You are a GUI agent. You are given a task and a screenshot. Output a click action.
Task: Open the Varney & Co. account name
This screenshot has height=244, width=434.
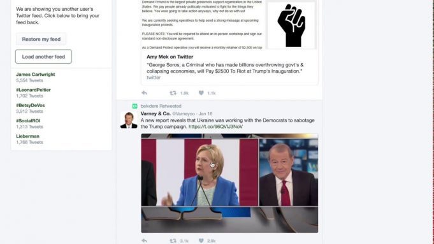156,113
